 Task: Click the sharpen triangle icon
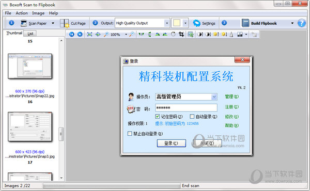click(x=231, y=35)
